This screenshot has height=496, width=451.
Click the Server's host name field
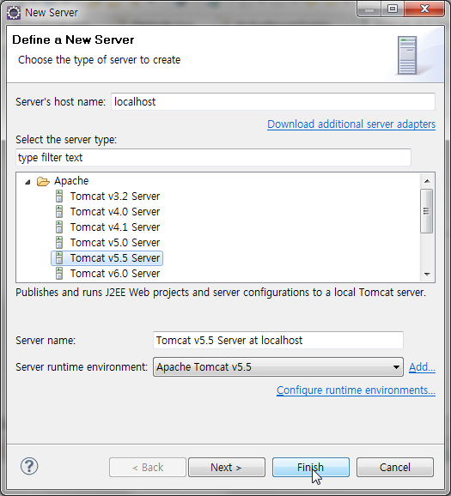click(273, 102)
